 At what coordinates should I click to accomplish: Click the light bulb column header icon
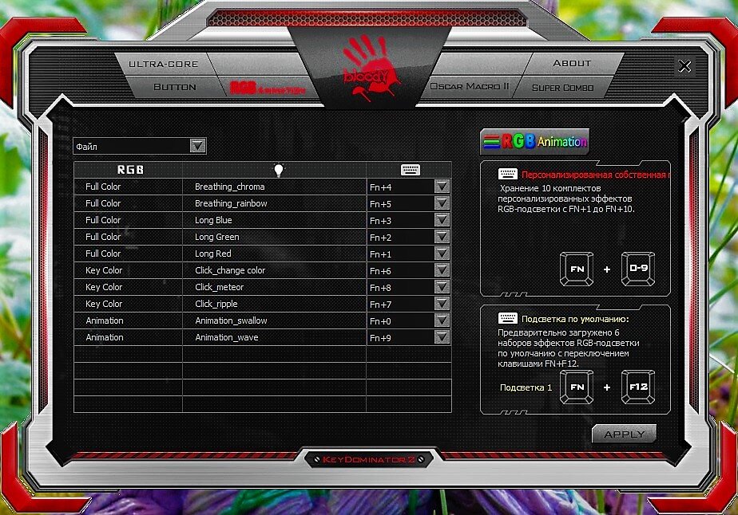point(279,170)
